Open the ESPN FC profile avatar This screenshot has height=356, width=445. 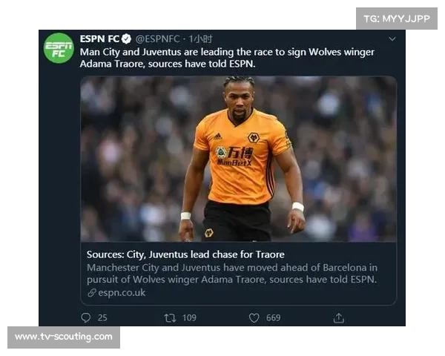click(x=59, y=47)
